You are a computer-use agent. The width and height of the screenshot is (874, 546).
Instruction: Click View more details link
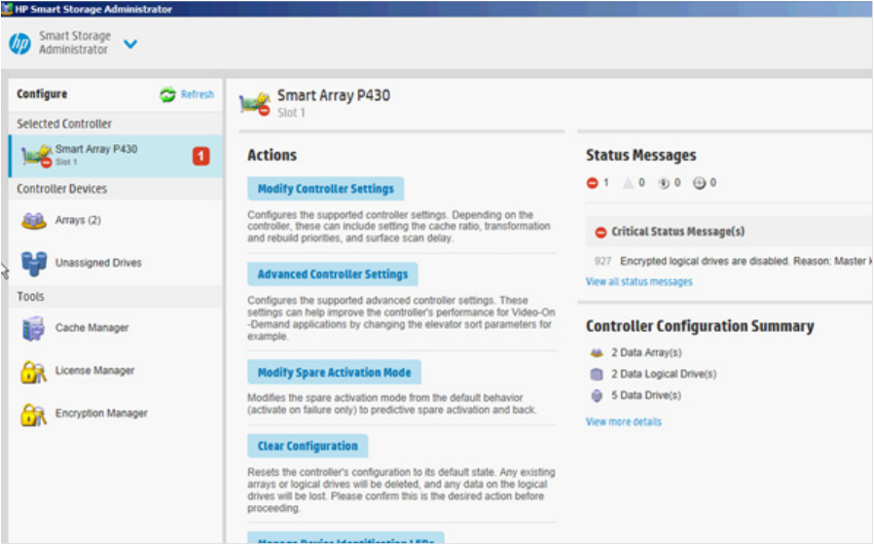[x=623, y=421]
